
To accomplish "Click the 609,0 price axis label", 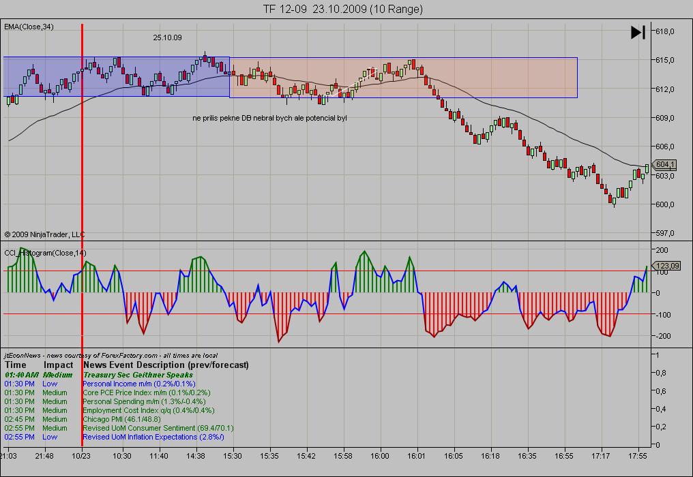I will [x=665, y=118].
